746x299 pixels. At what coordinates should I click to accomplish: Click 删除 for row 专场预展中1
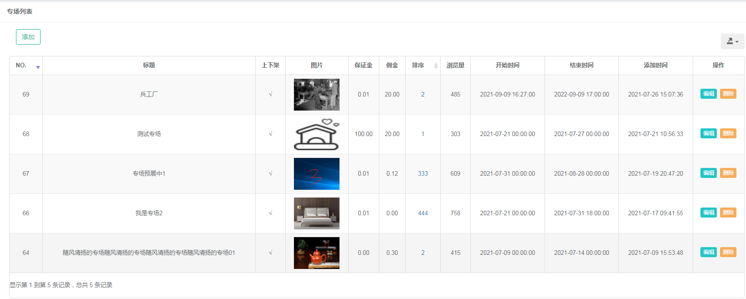(x=728, y=173)
